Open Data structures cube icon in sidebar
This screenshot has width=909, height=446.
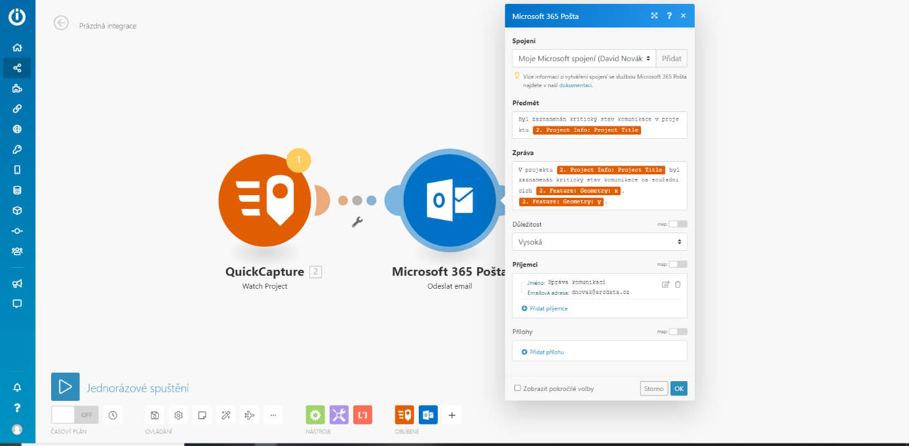(x=17, y=210)
